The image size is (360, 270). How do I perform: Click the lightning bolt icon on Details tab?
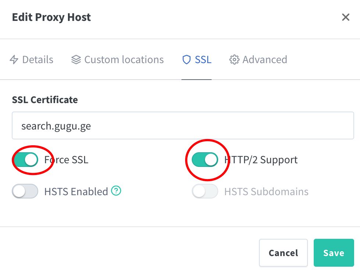click(x=14, y=59)
